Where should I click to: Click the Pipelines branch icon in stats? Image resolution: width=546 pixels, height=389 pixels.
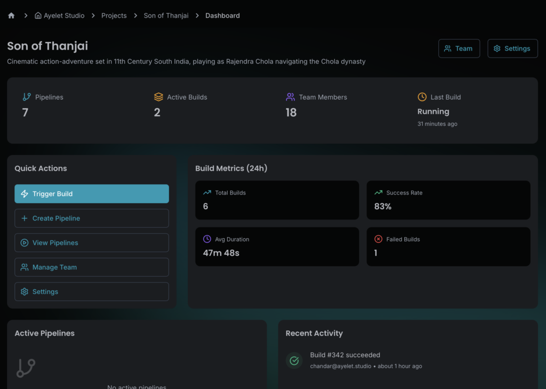coord(27,97)
